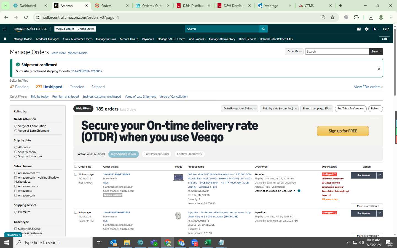This screenshot has height=248, width=397.
Task: Open browser downloads icon
Action: 371,17
